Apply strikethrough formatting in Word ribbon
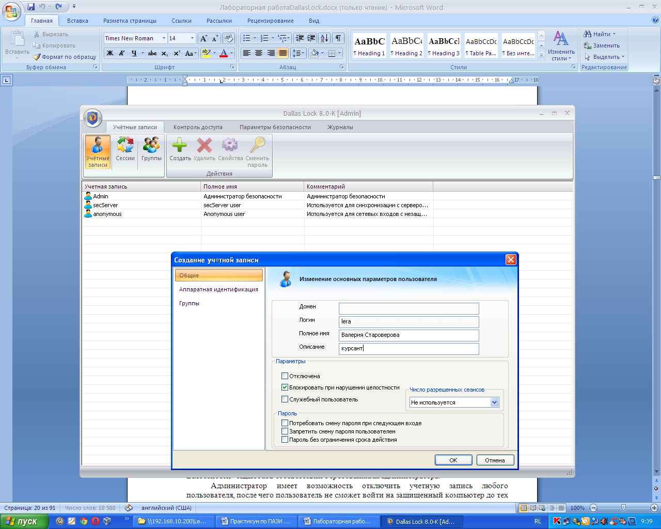Screen dimensions: 661x529 pos(152,53)
